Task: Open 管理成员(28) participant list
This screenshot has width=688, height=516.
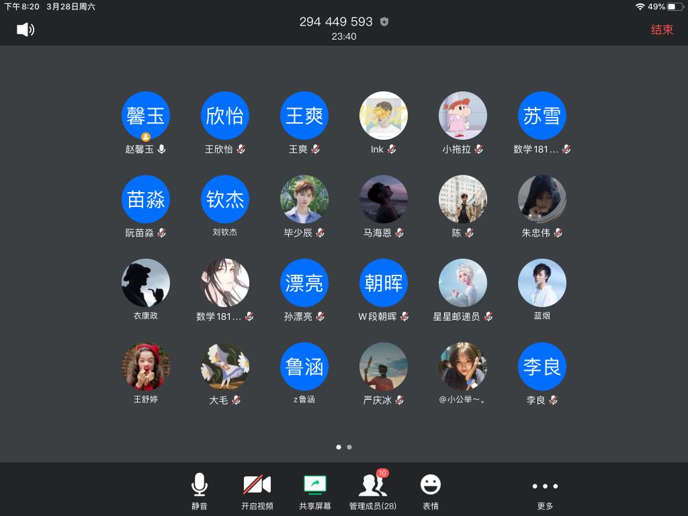Action: 372,491
